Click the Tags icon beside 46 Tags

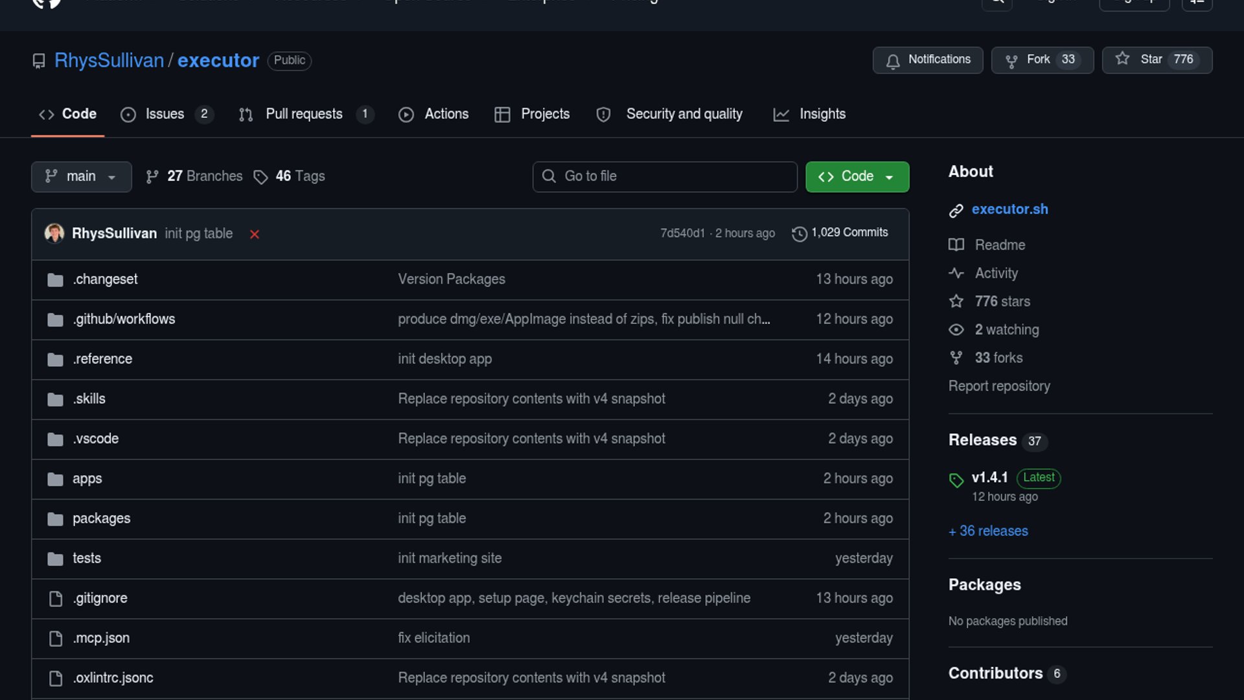(260, 177)
